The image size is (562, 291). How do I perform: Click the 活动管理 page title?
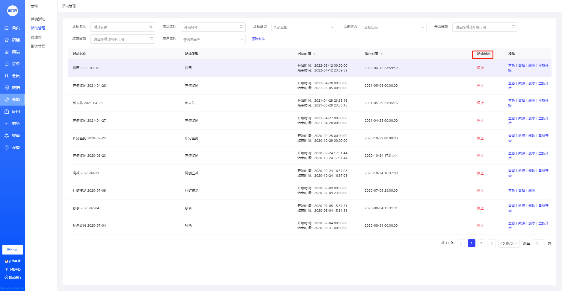69,6
